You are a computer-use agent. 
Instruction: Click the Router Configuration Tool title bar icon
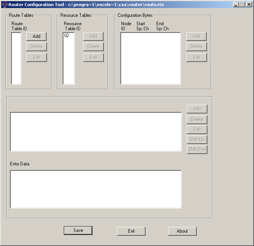point(5,5)
